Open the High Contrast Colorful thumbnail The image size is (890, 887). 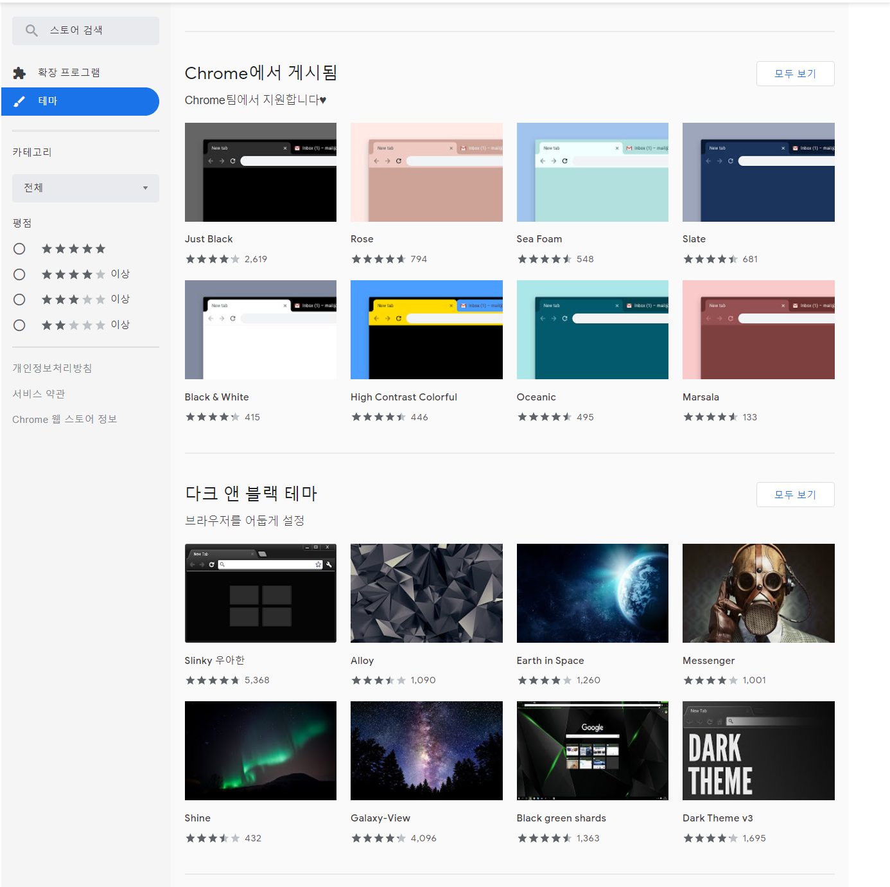coord(426,330)
